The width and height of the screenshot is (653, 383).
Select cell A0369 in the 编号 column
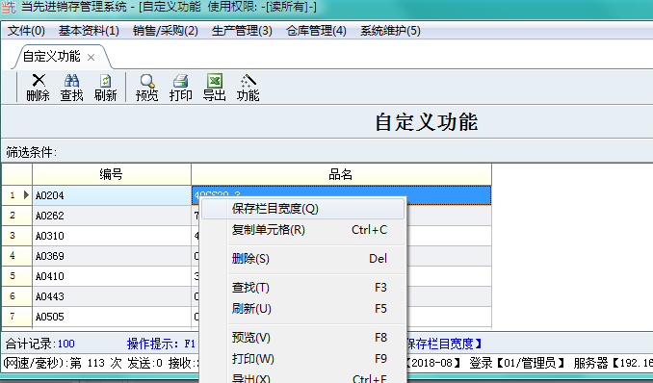pos(112,256)
